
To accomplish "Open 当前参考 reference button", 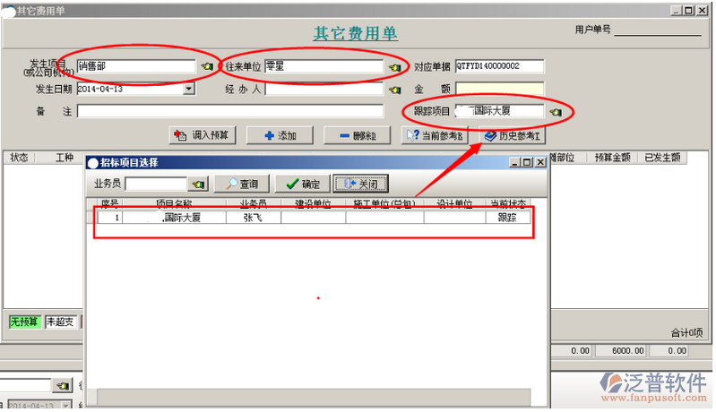I will tap(434, 135).
